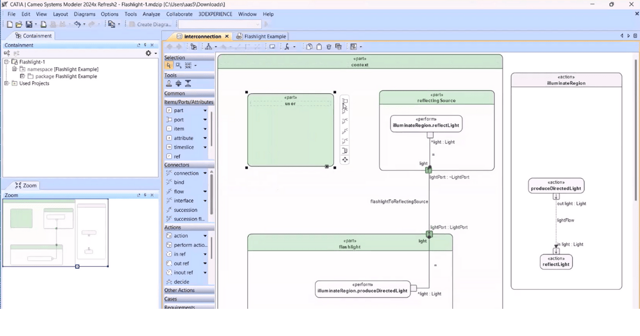Image resolution: width=640 pixels, height=336 pixels.
Task: Open the Analyze menu
Action: [x=151, y=14]
